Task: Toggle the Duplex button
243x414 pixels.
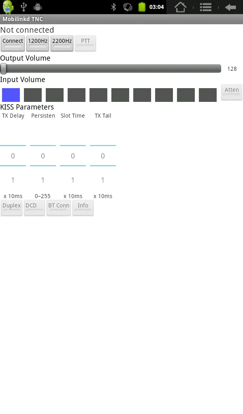Action: click(12, 208)
